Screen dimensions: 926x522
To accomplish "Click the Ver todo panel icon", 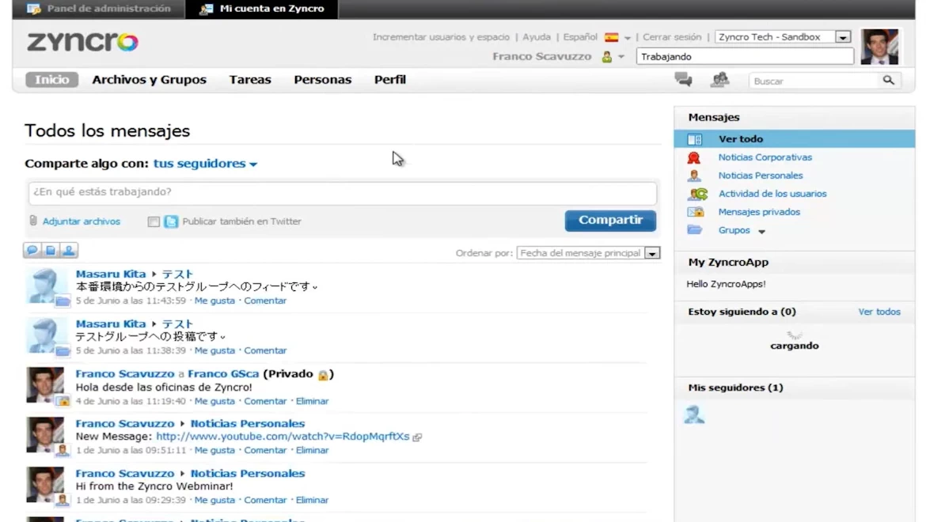I will click(695, 139).
